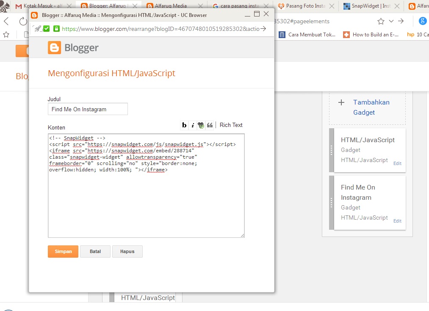429x311 pixels.
Task: Click the Google icon near the address bar
Action: coord(423,21)
